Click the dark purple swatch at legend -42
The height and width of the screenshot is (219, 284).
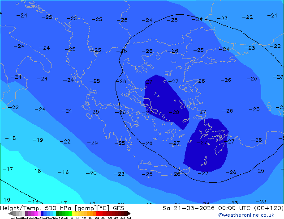(x=26, y=213)
